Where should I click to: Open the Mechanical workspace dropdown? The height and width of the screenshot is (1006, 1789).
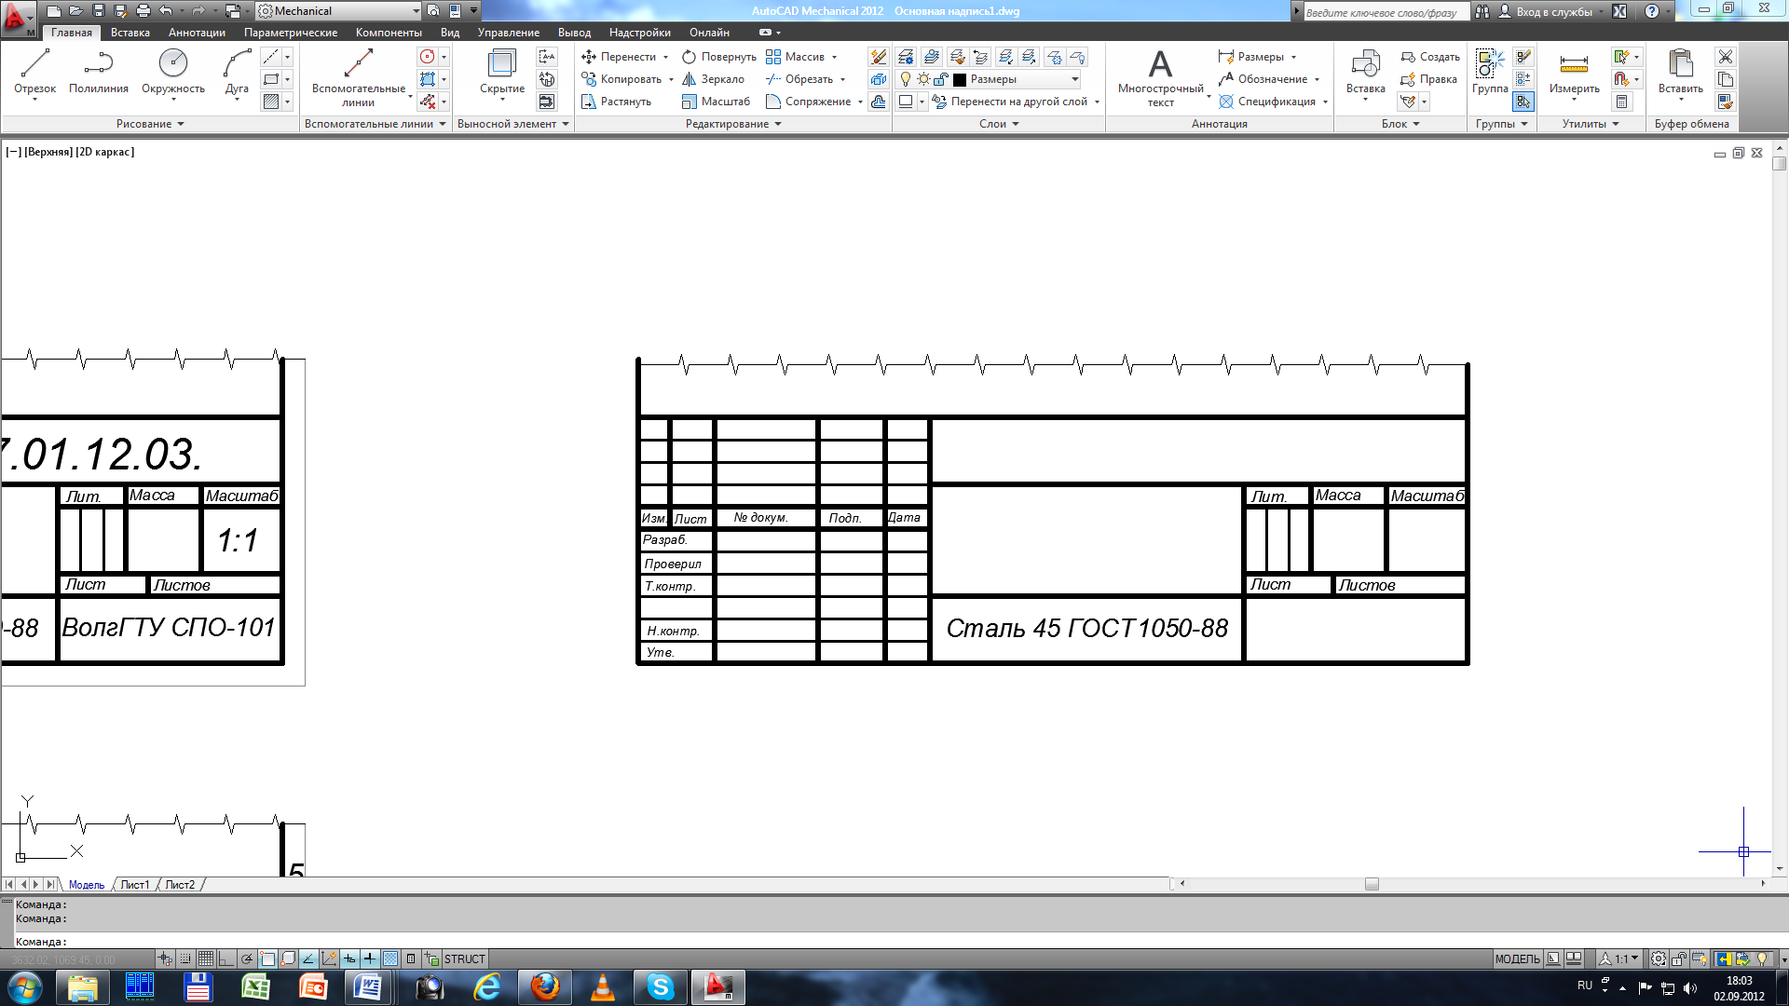[416, 11]
